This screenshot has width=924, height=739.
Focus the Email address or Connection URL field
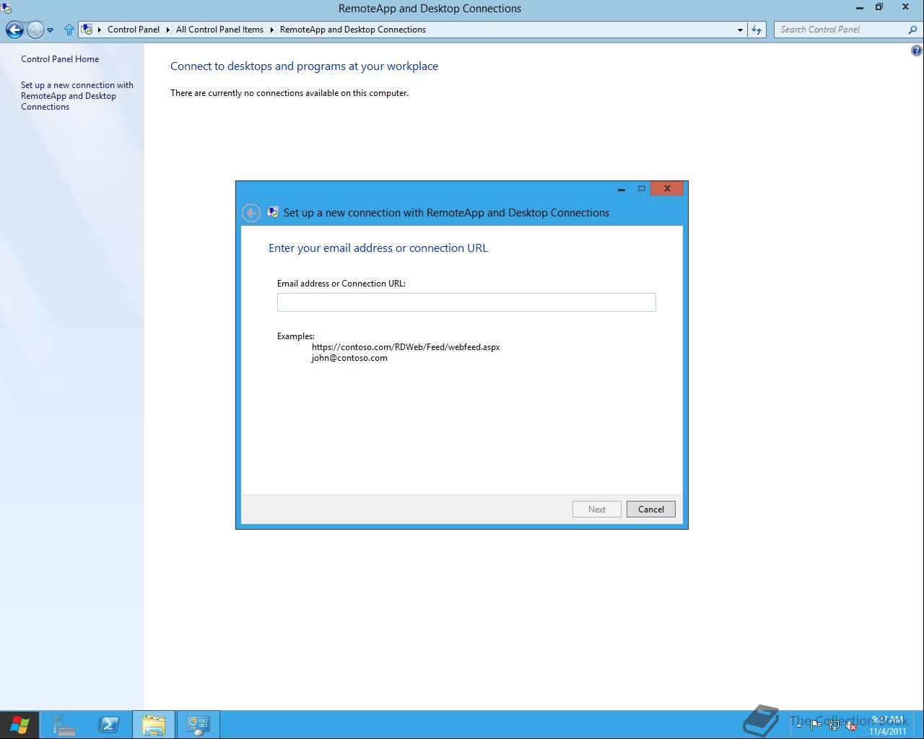tap(466, 302)
